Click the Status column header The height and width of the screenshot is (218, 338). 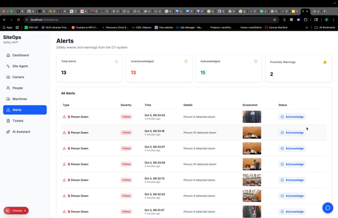[283, 105]
